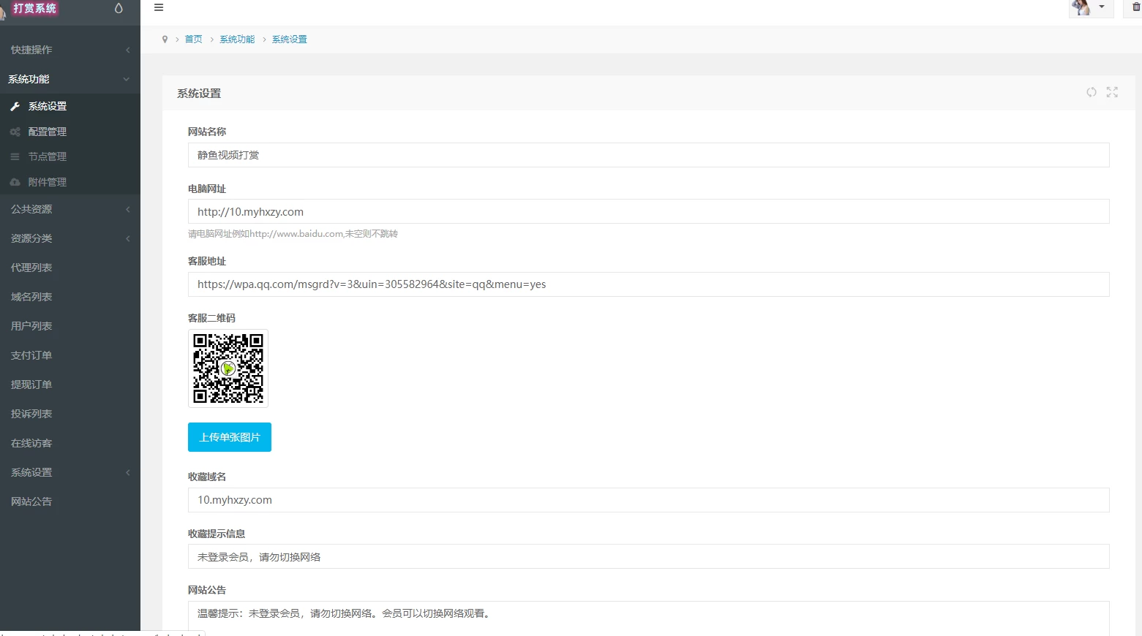
Task: Open 支付订单 from the sidebar
Action: point(31,355)
